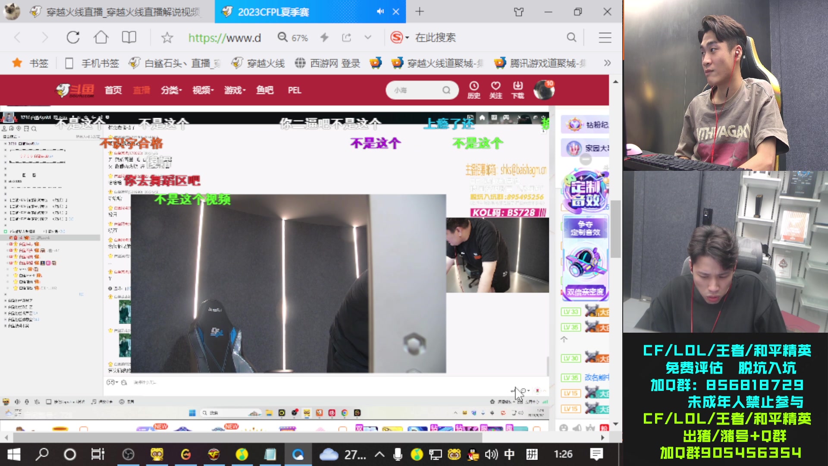Switch to the 穿越火线直播 browser tab
The width and height of the screenshot is (828, 466).
[x=121, y=12]
